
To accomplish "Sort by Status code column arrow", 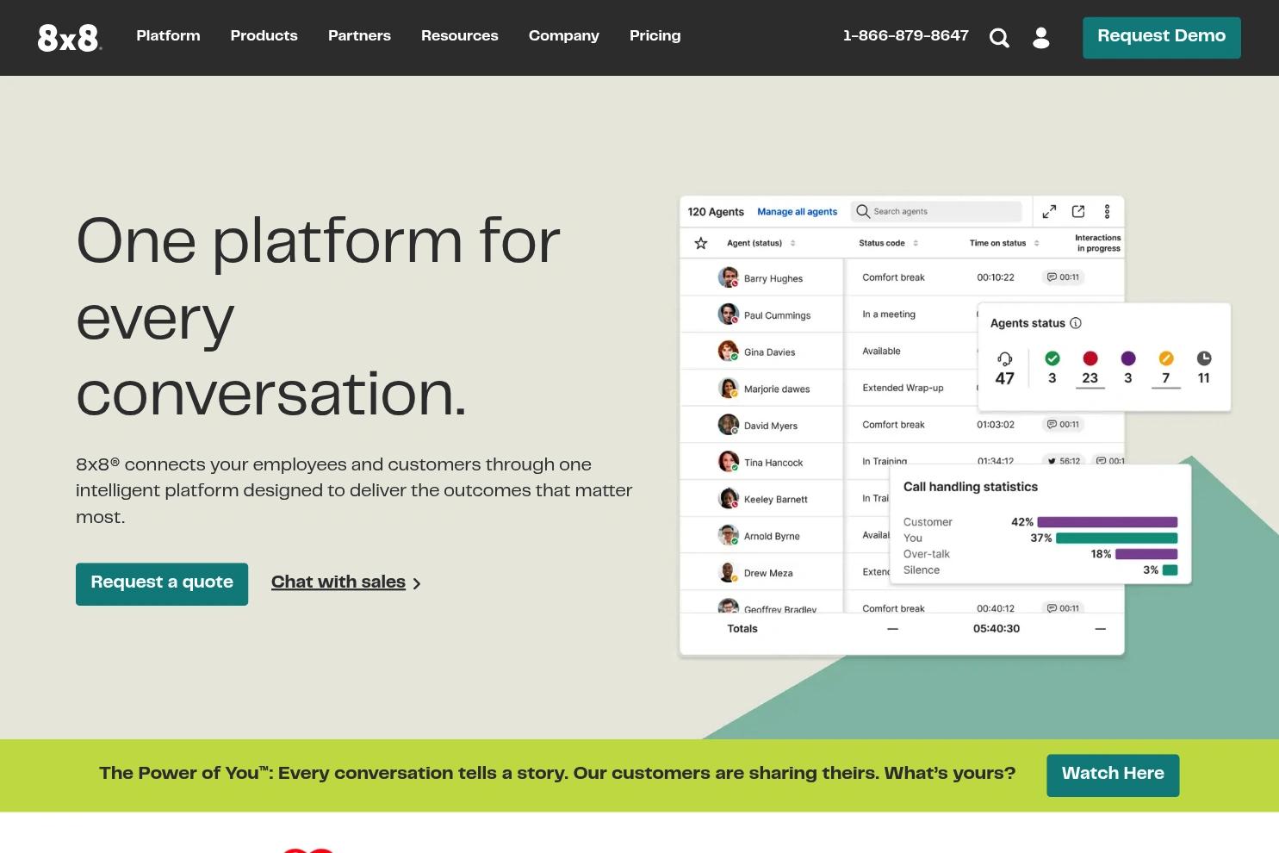I will point(916,243).
